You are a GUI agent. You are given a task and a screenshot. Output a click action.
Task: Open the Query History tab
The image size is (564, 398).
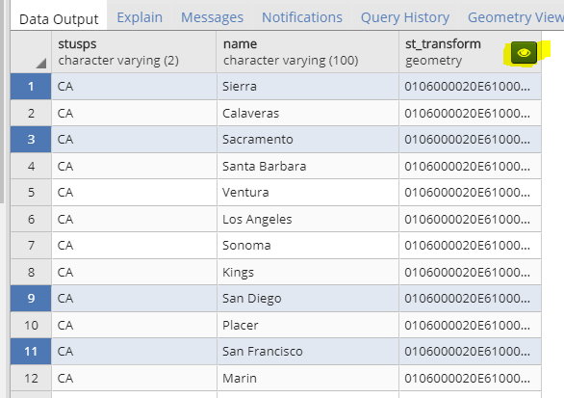coord(405,17)
